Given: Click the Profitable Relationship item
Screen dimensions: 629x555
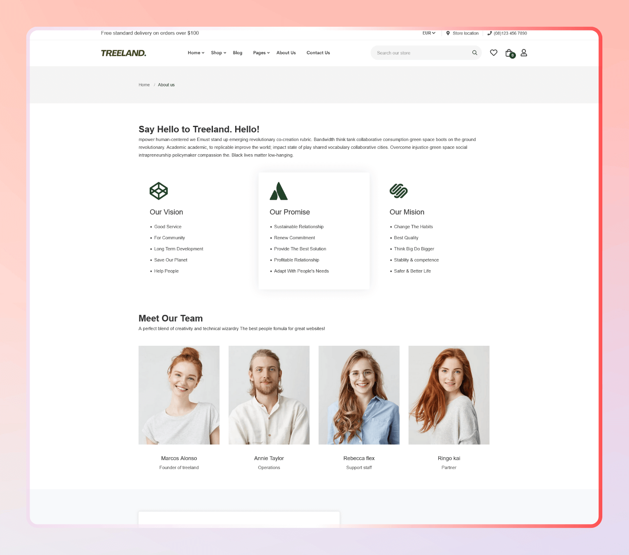Looking at the screenshot, I should tap(296, 260).
